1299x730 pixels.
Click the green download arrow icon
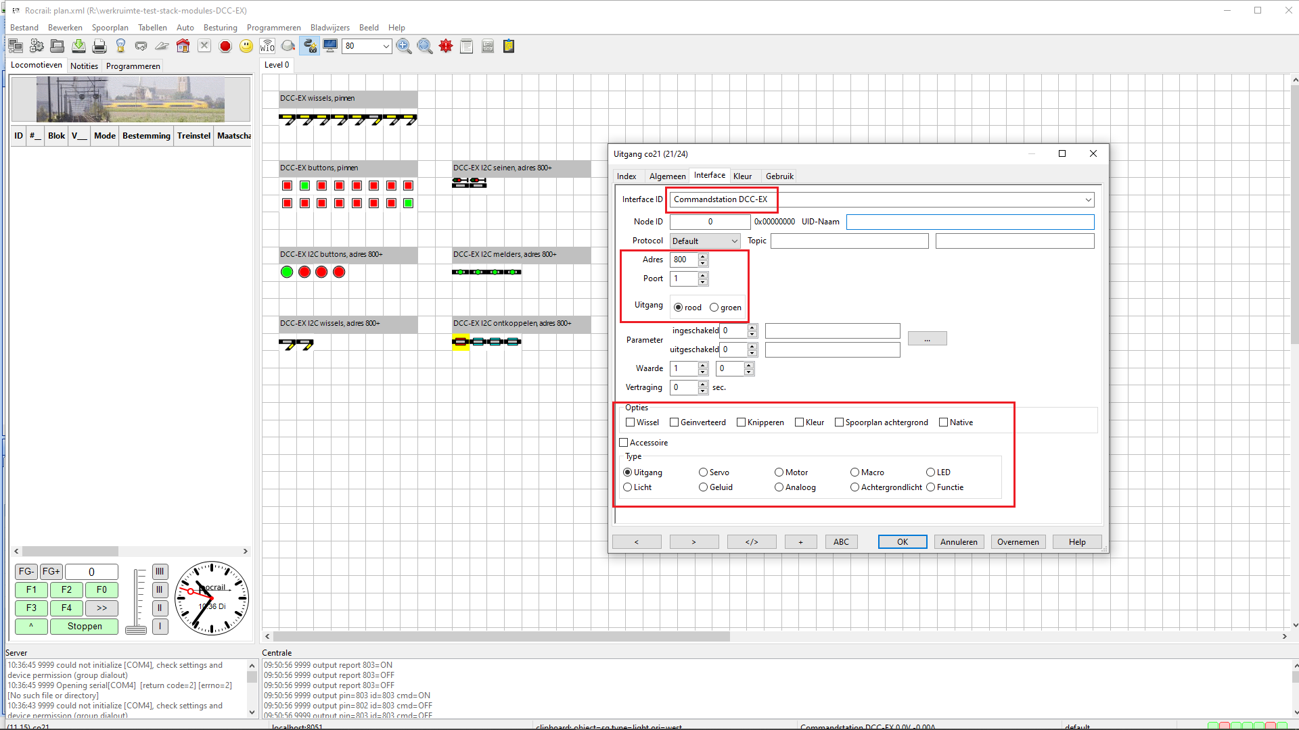[x=78, y=46]
